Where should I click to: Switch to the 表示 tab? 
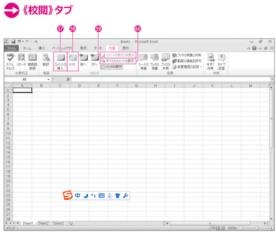point(126,48)
